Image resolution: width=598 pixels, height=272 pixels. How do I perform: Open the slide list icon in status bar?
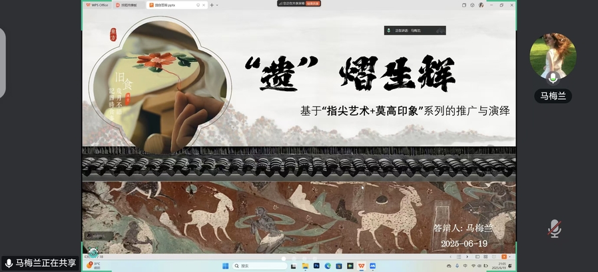tap(459, 257)
